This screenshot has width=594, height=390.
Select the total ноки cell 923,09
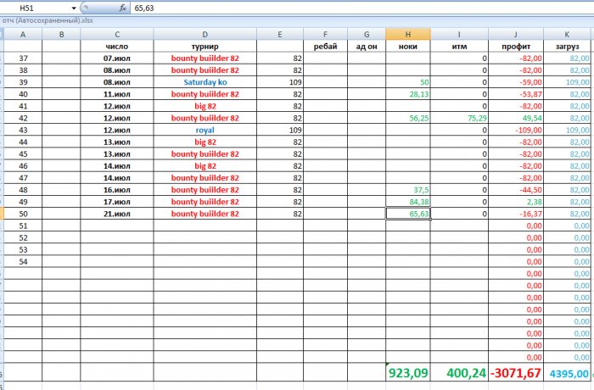408,372
